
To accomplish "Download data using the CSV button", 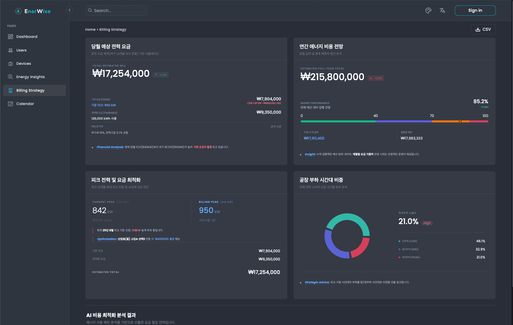I will (x=483, y=29).
